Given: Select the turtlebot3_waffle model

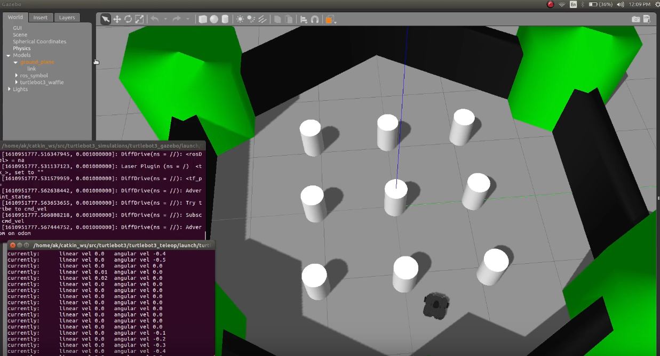Looking at the screenshot, I should [x=42, y=83].
